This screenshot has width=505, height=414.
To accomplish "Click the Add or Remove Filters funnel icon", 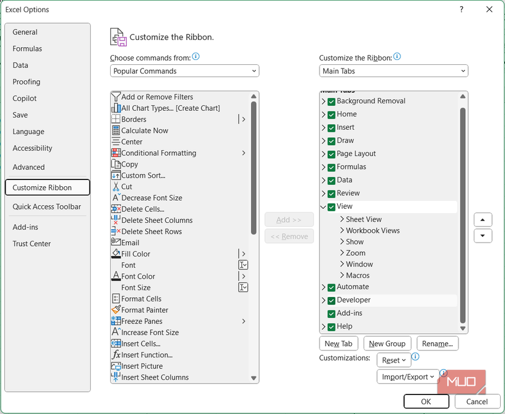I will pos(116,97).
